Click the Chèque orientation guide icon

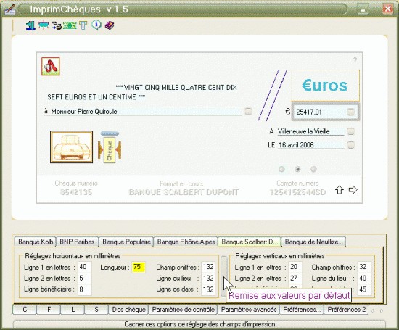(110, 147)
